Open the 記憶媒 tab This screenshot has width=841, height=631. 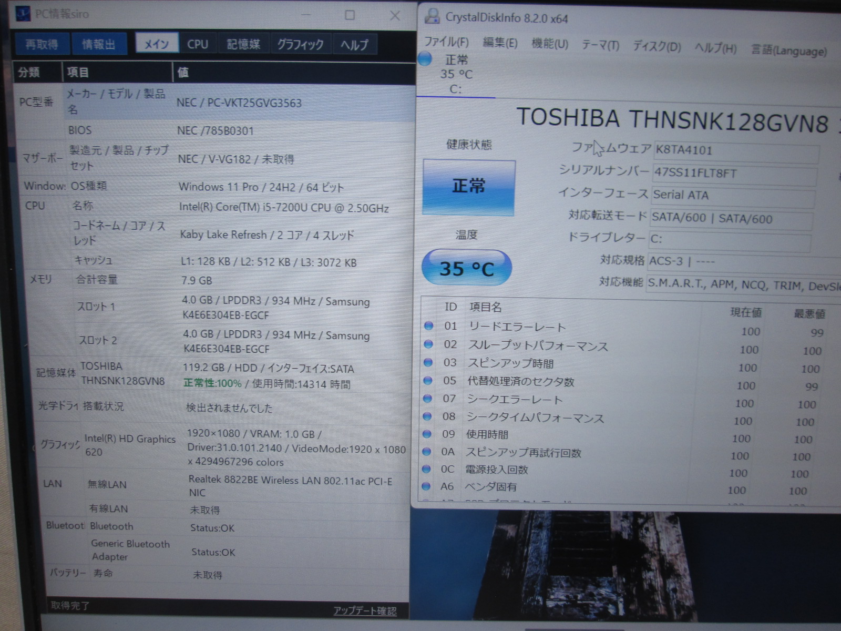pyautogui.click(x=243, y=44)
